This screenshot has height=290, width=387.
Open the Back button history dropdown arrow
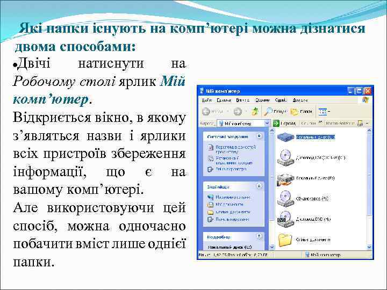[227, 112]
